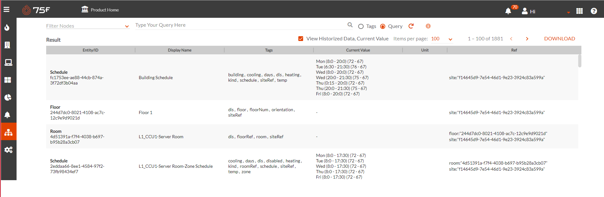Click the Building Schedule current value text
The height and width of the screenshot is (197, 604).
[x=342, y=78]
